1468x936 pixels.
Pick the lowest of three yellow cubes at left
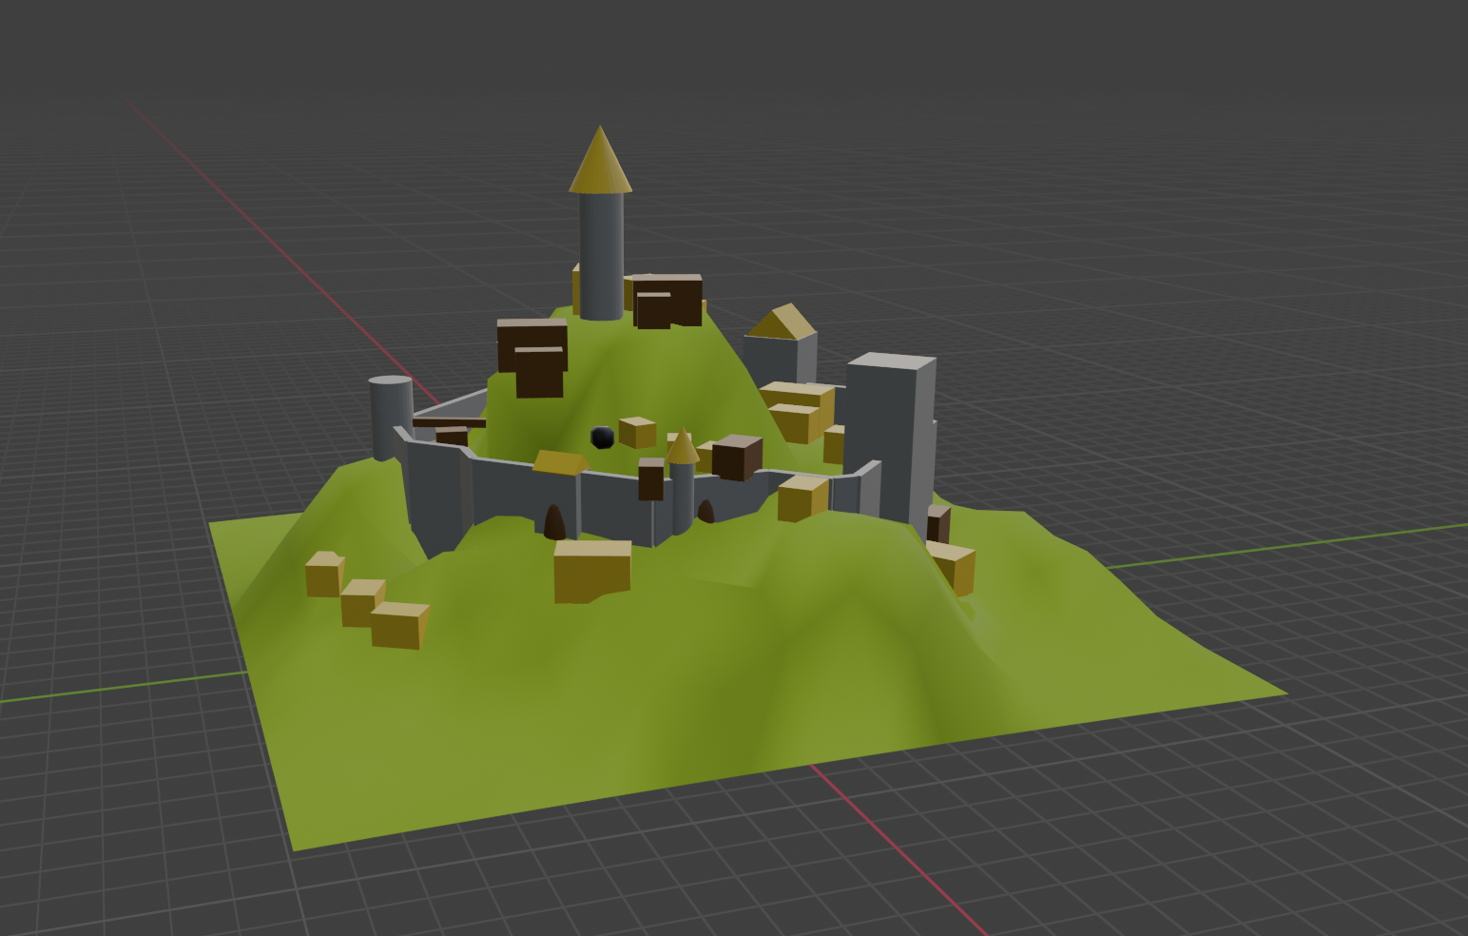coord(397,626)
